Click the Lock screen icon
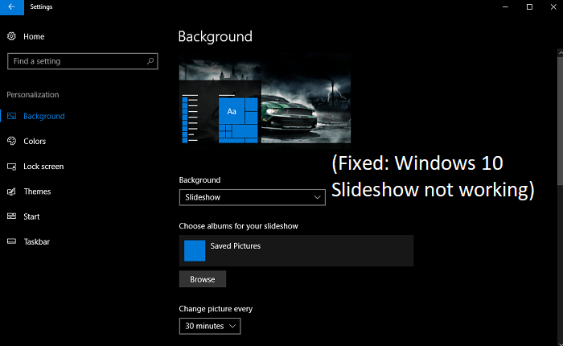The image size is (563, 346). pos(11,167)
